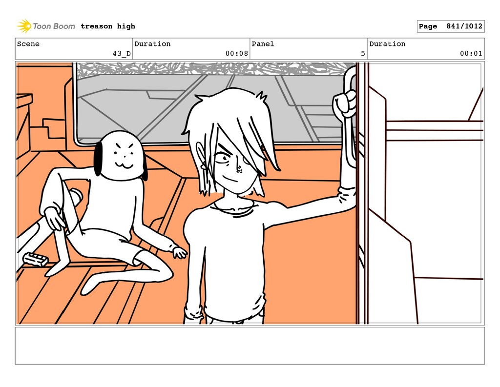Click the empty notes box below panel

[x=250, y=346]
